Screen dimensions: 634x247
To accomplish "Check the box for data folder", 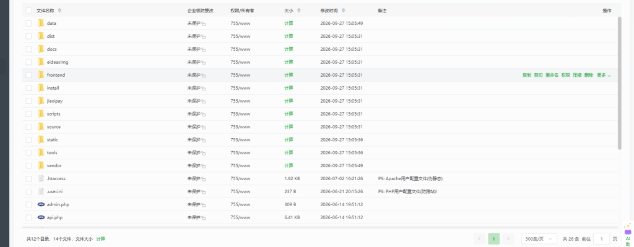I will [28, 24].
